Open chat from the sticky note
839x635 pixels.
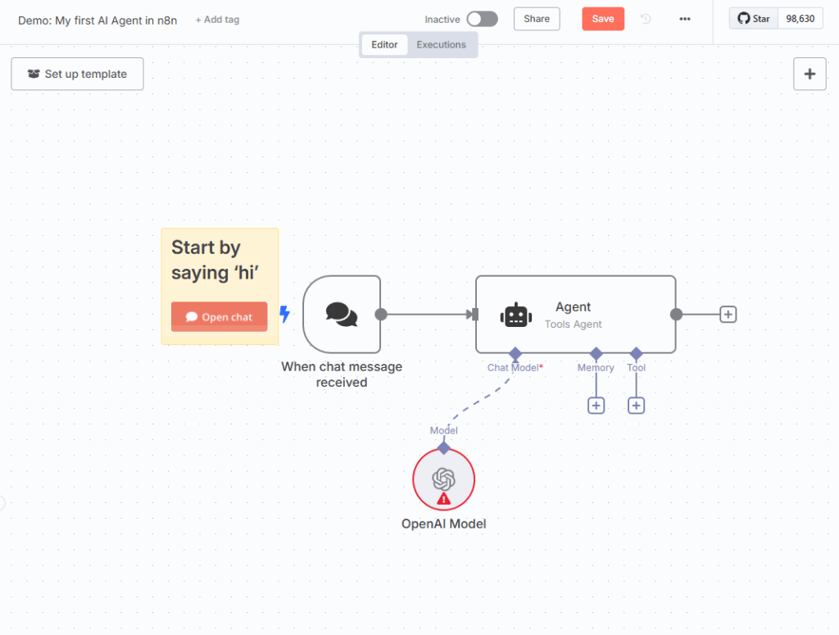pyautogui.click(x=220, y=317)
